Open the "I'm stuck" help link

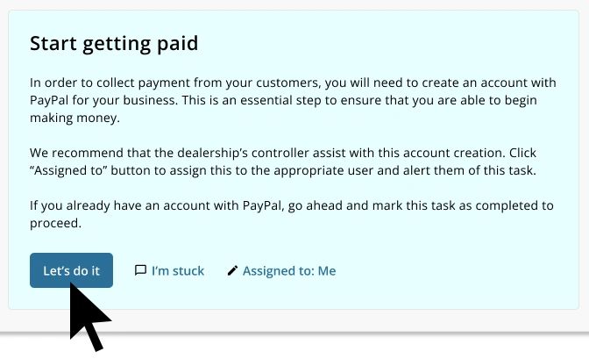tap(177, 270)
